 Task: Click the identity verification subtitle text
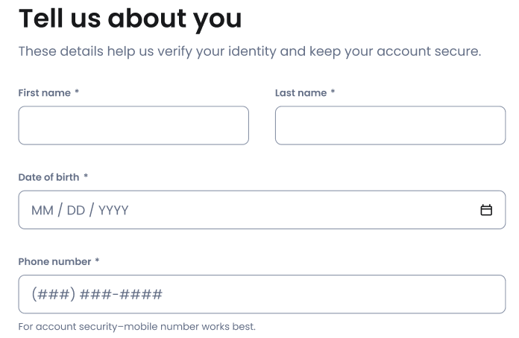[250, 51]
